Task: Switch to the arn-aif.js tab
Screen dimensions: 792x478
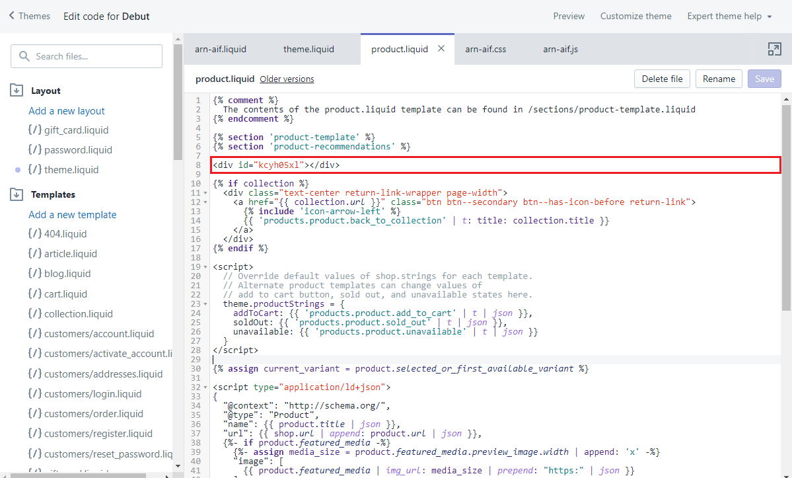Action: (x=560, y=49)
